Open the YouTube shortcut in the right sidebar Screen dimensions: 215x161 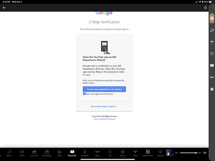pyautogui.click(x=212, y=65)
